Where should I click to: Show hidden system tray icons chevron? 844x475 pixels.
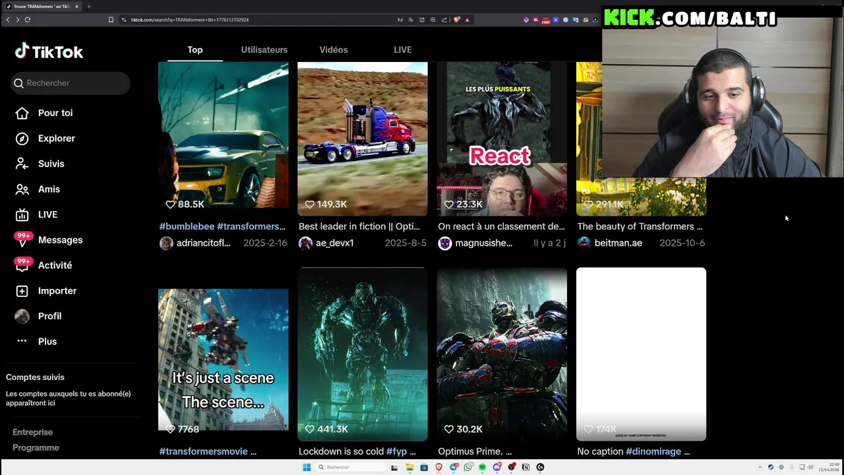(760, 467)
